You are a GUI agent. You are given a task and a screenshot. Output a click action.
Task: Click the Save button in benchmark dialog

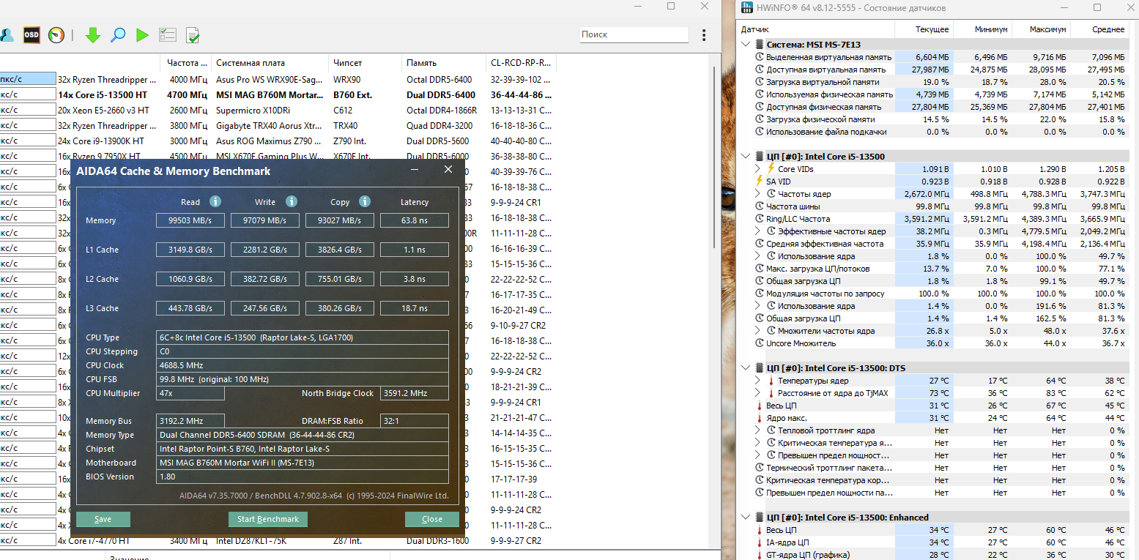click(x=103, y=519)
